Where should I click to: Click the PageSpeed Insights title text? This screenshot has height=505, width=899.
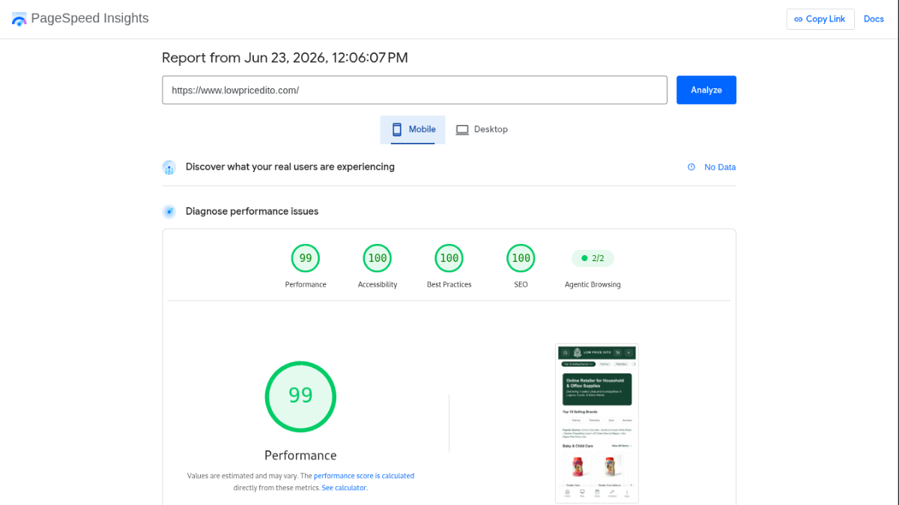coord(90,19)
